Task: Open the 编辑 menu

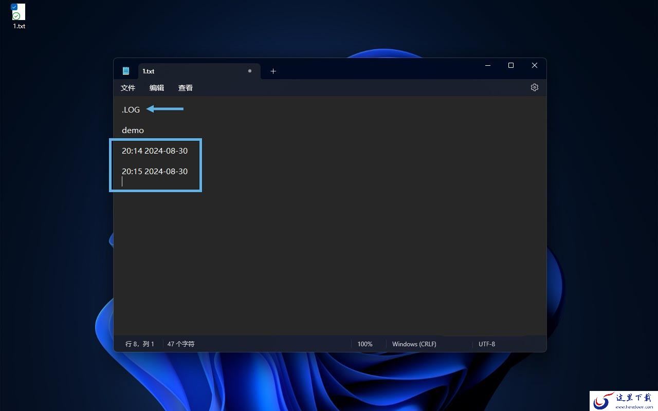Action: tap(157, 88)
